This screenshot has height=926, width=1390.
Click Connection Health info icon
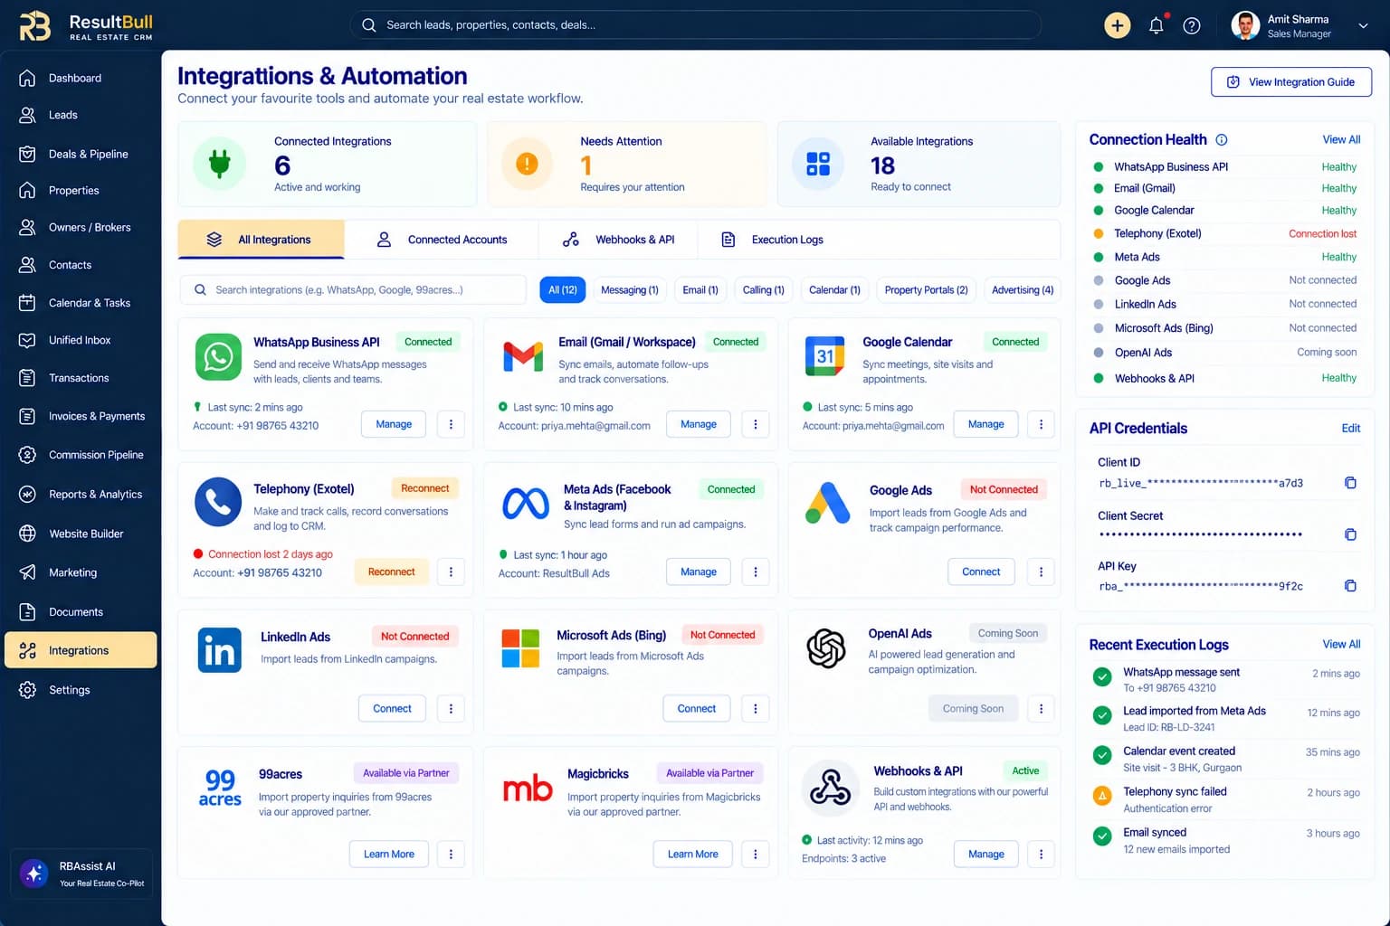point(1222,140)
